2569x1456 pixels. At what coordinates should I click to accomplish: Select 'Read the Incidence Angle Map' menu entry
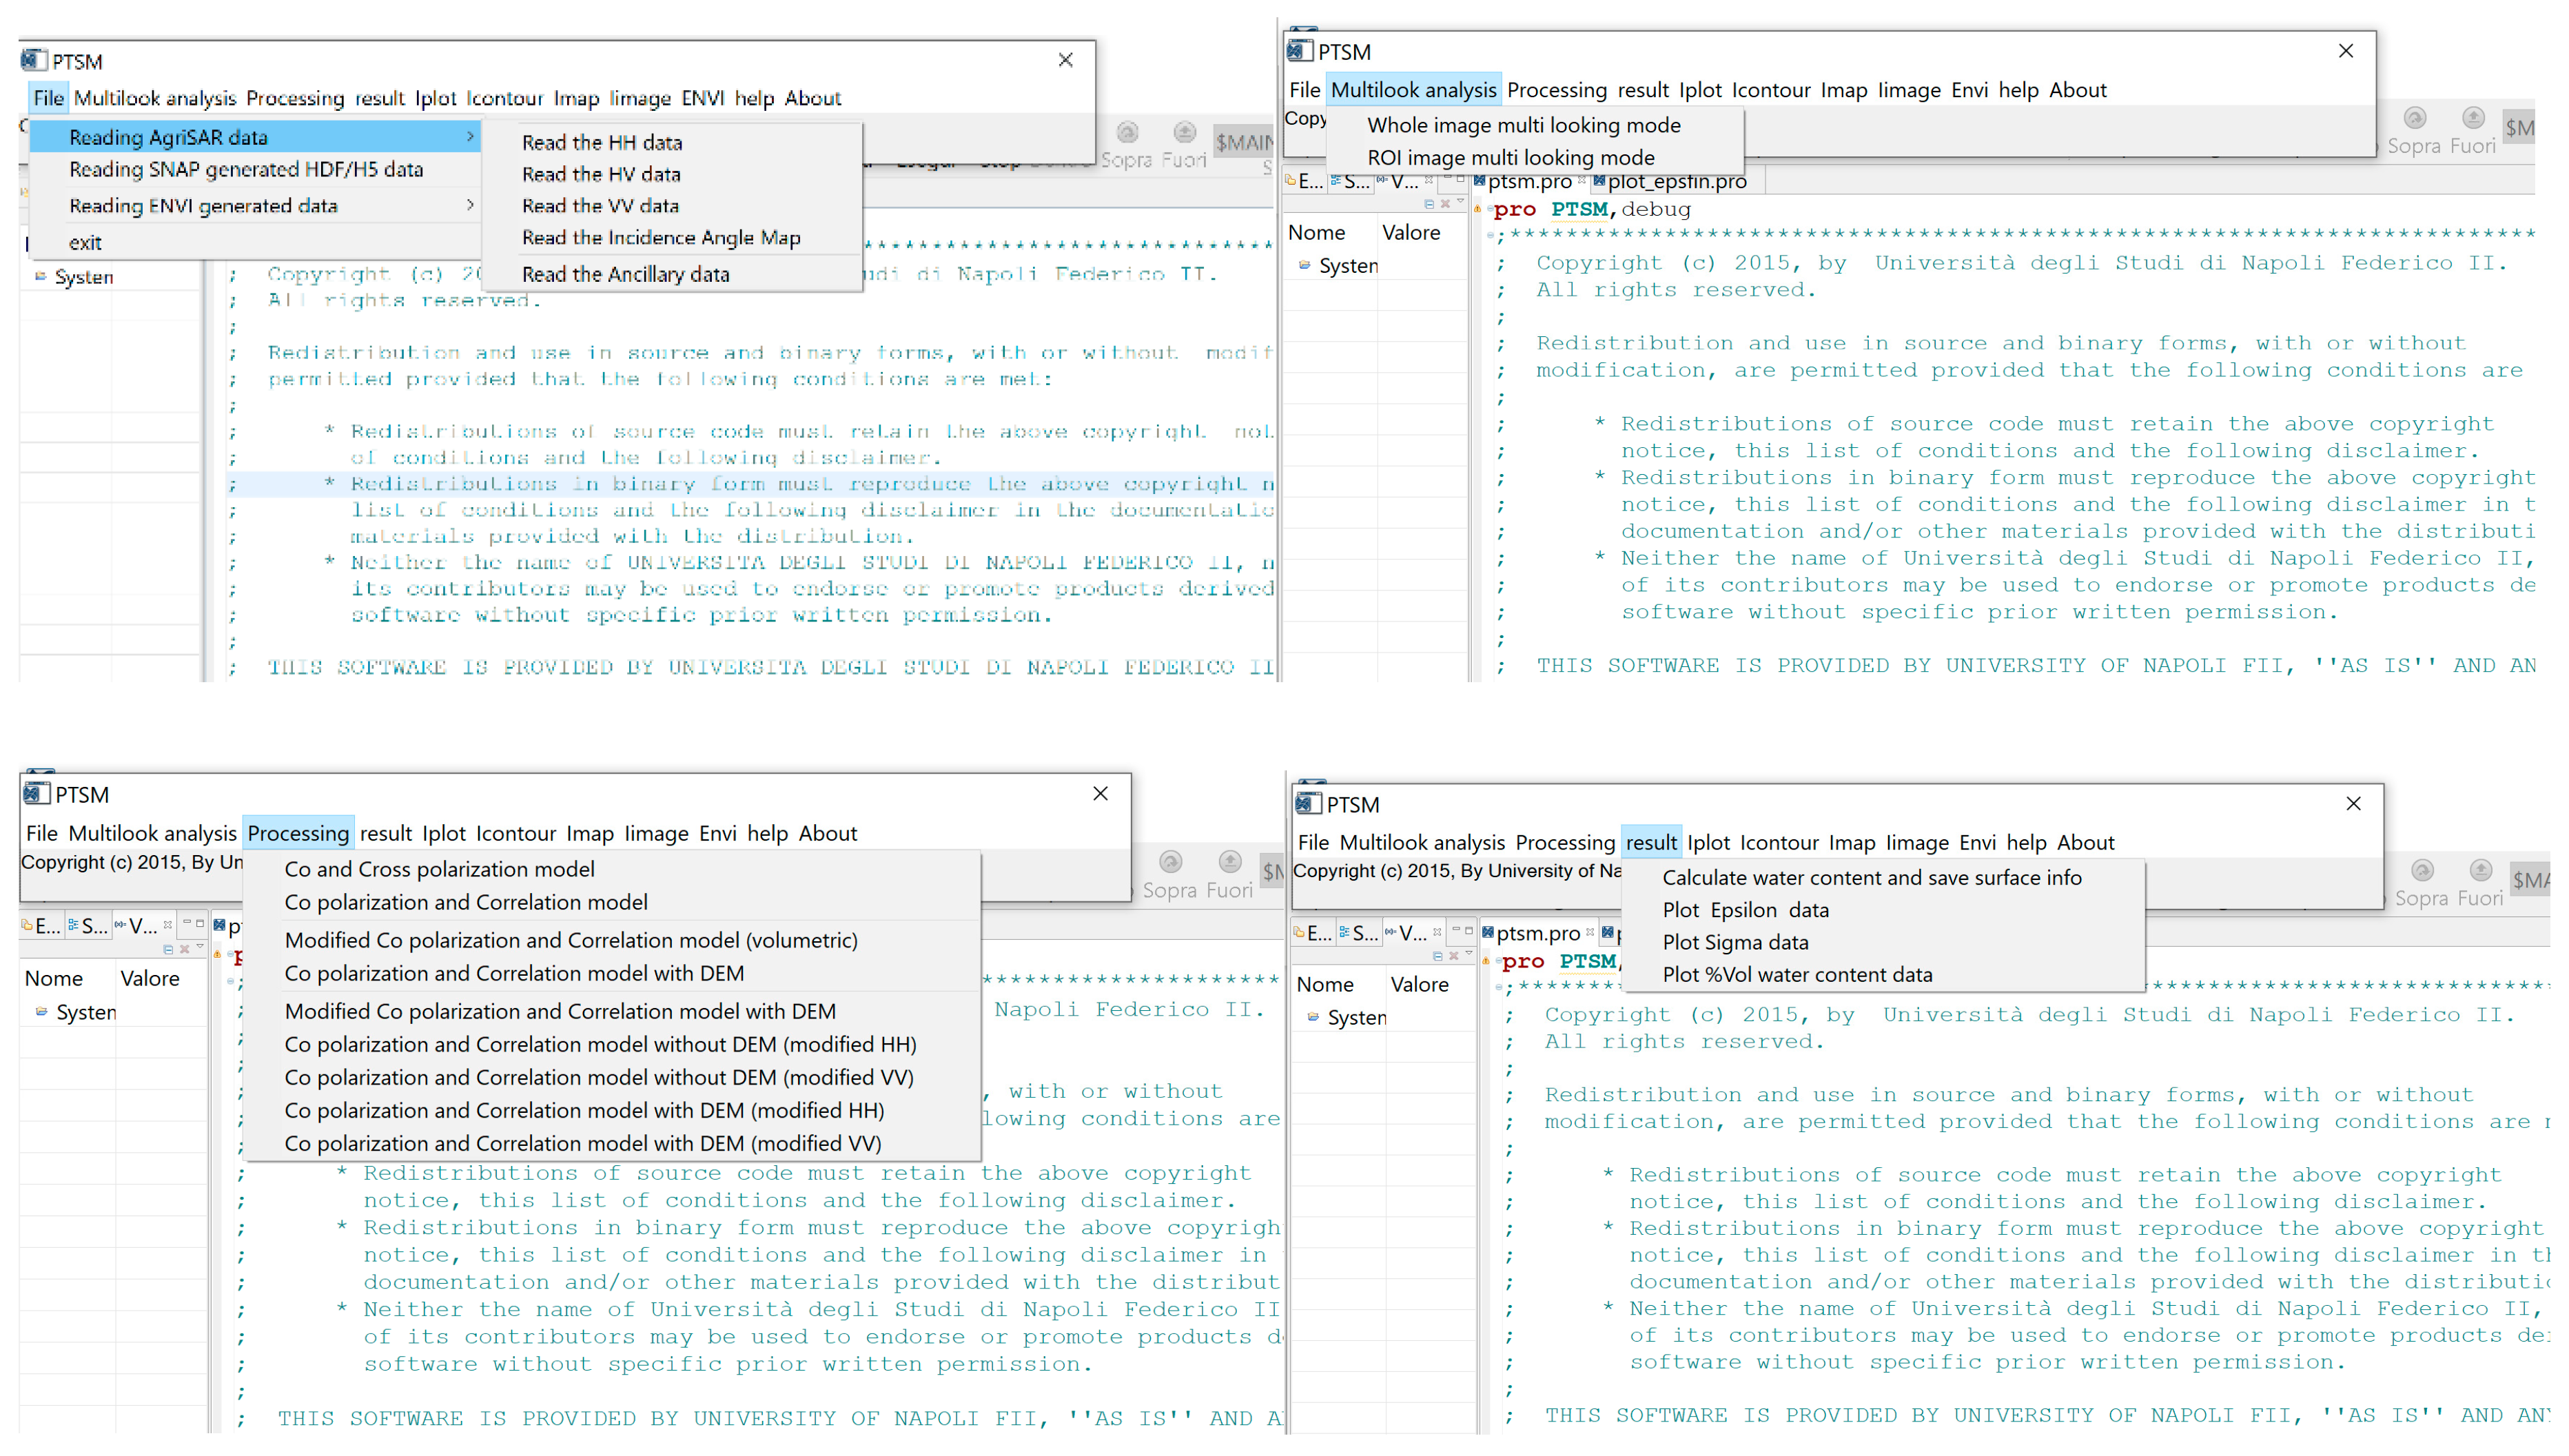[661, 237]
